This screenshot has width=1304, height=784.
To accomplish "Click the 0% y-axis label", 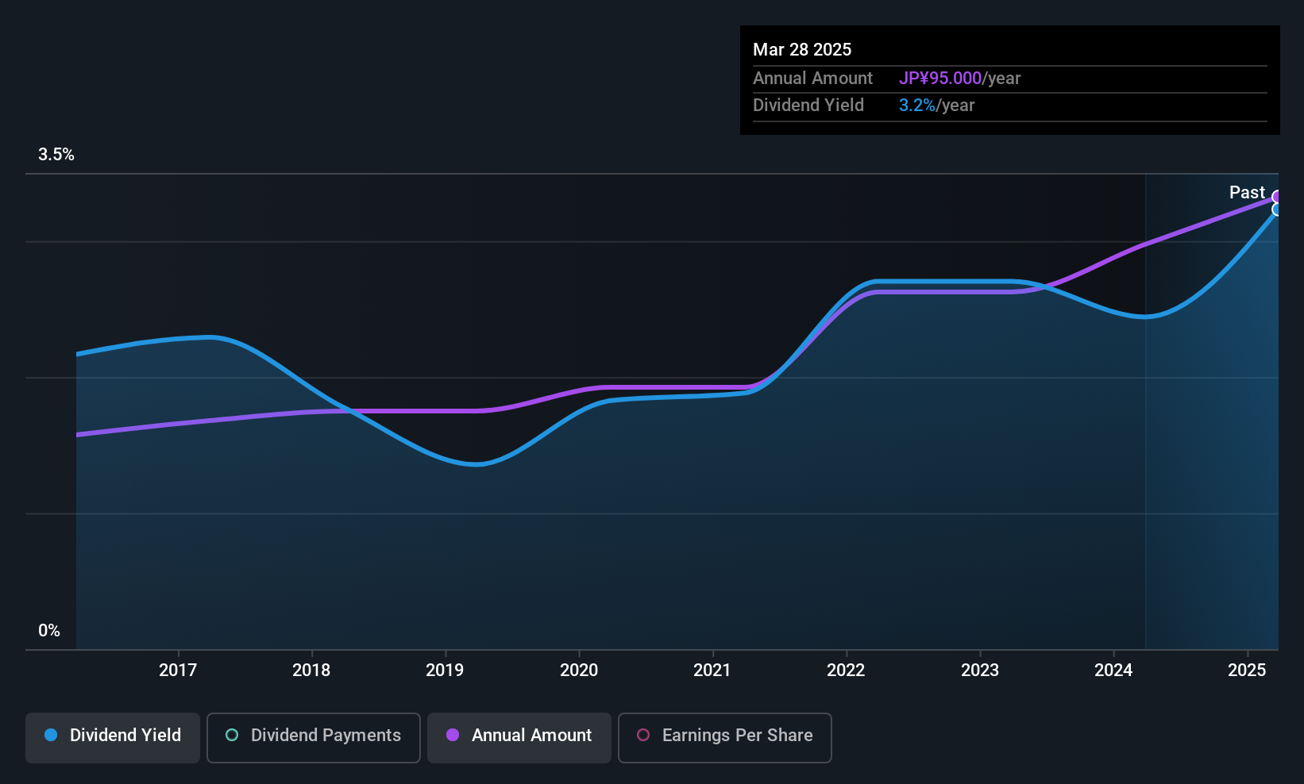I will (x=49, y=631).
